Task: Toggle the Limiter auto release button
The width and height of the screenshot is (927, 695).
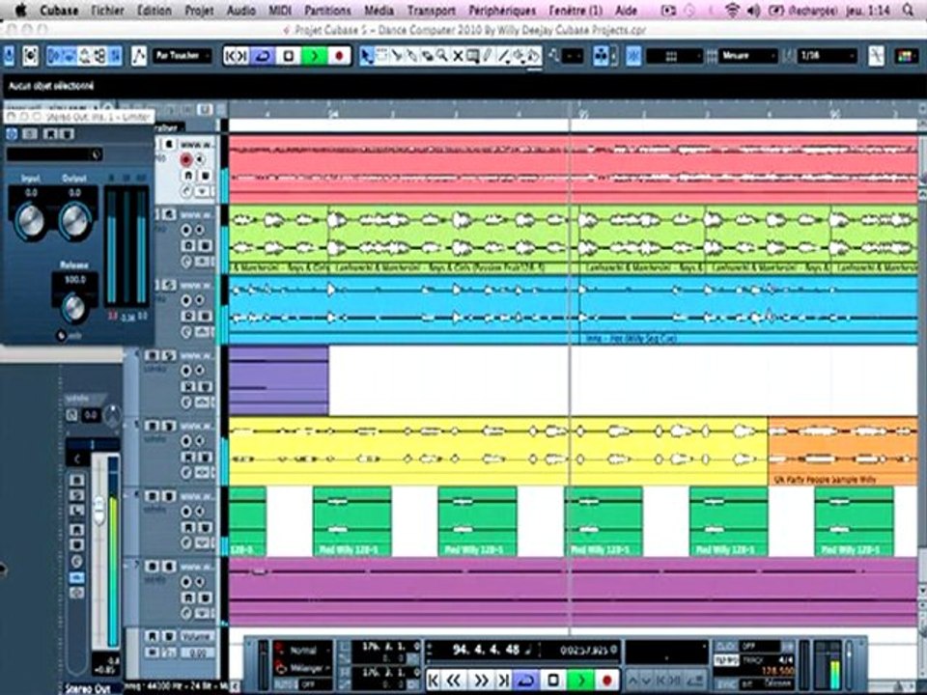Action: pos(62,336)
